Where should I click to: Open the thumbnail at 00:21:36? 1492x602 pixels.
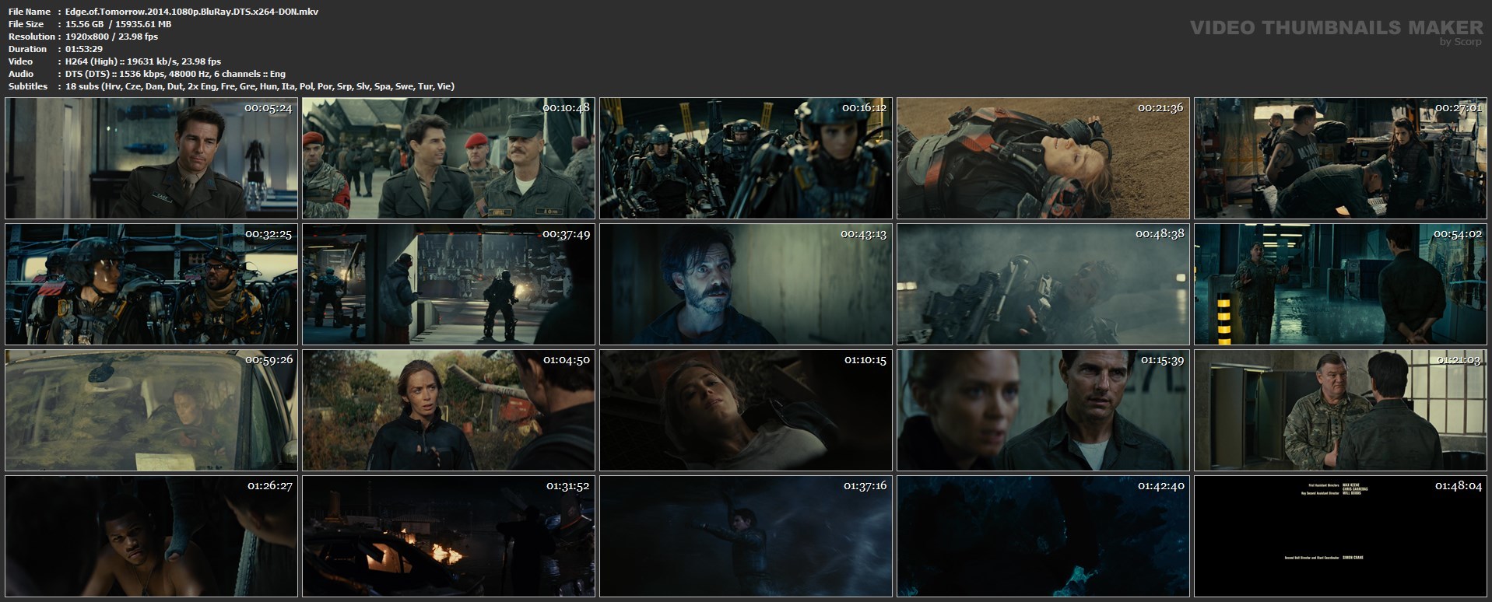click(1043, 158)
